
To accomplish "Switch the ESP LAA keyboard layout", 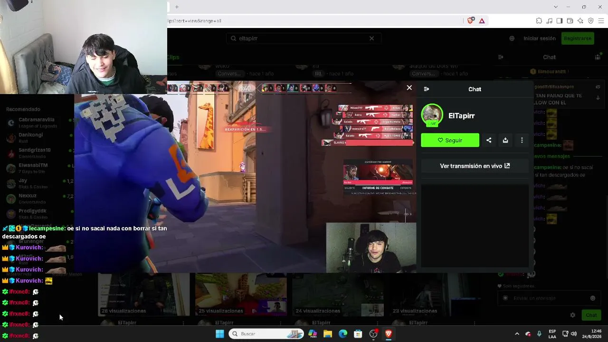I will click(552, 334).
